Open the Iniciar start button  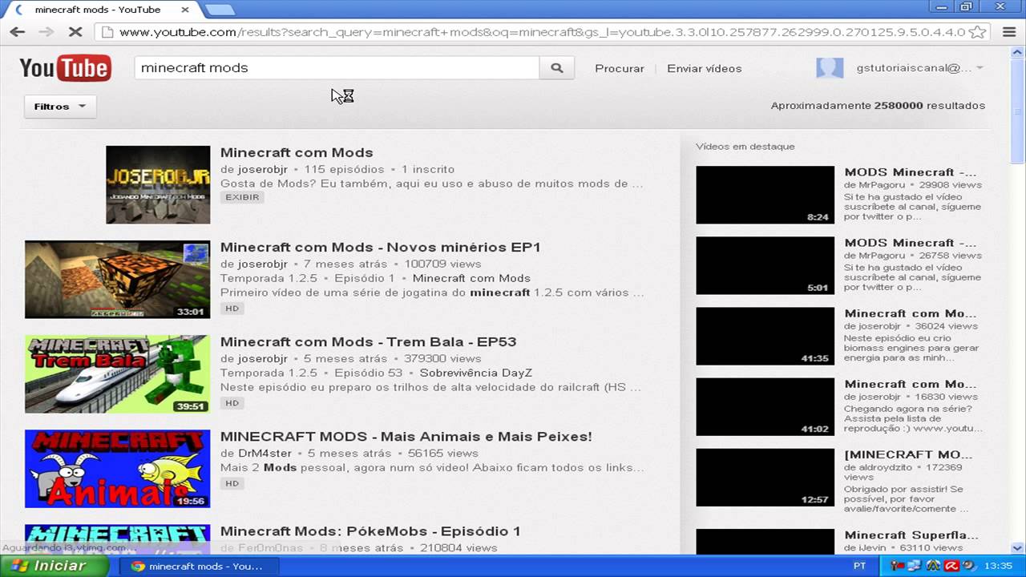(x=55, y=566)
